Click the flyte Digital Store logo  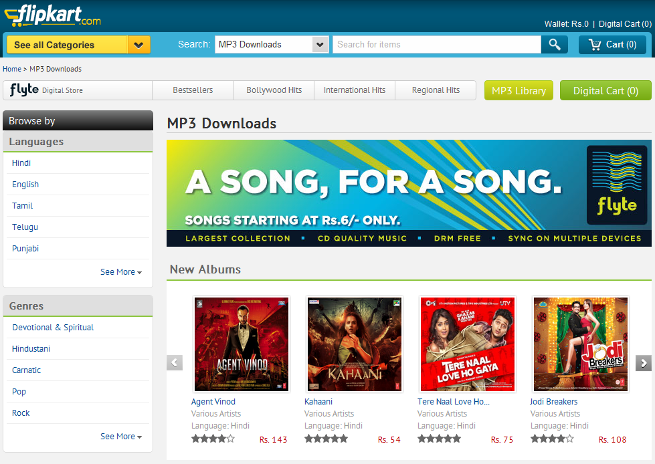46,90
